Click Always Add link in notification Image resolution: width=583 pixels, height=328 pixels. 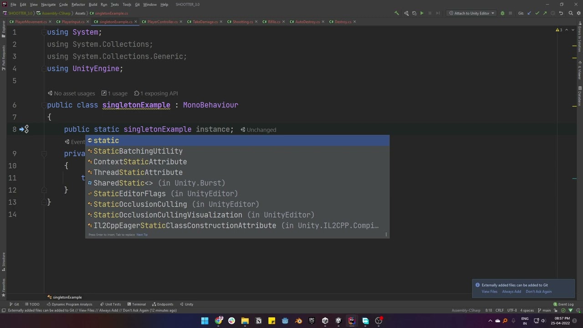click(x=511, y=292)
